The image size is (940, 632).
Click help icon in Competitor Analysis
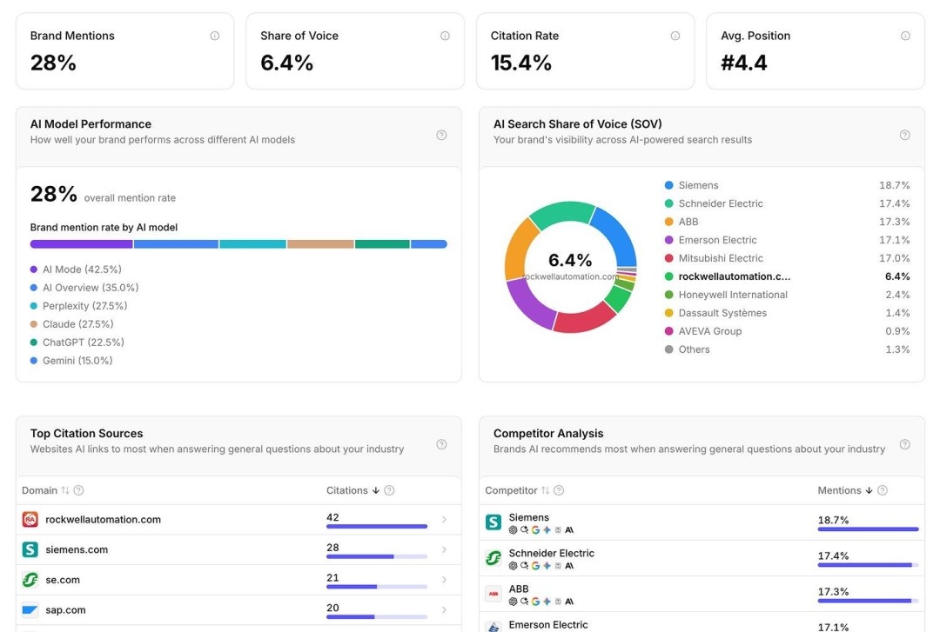[904, 444]
